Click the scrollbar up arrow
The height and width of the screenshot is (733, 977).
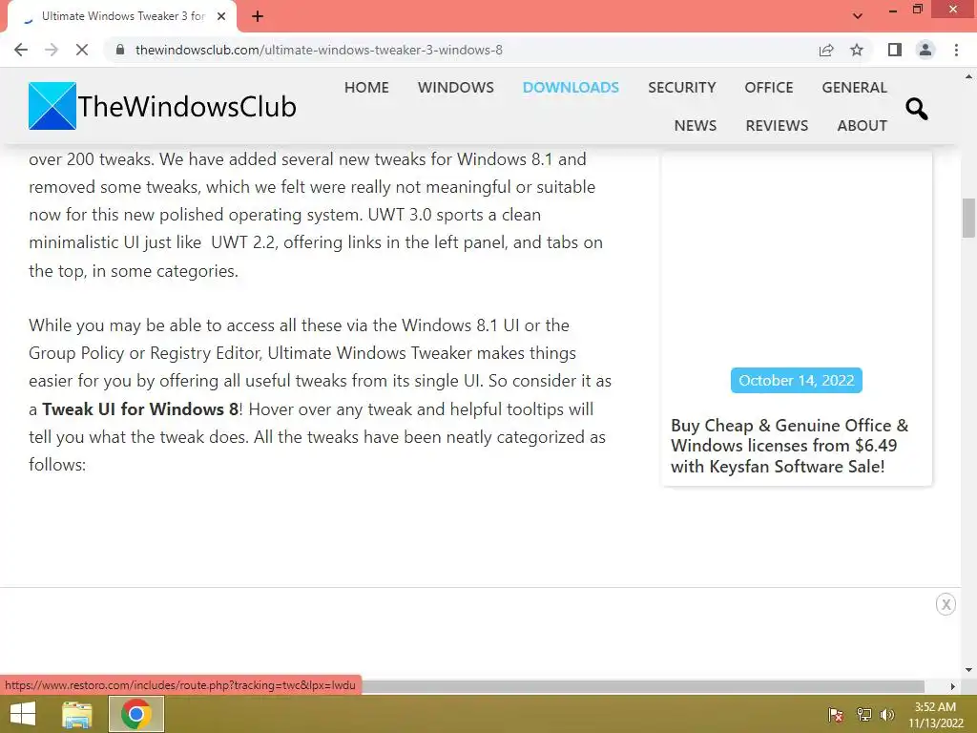[x=968, y=76]
